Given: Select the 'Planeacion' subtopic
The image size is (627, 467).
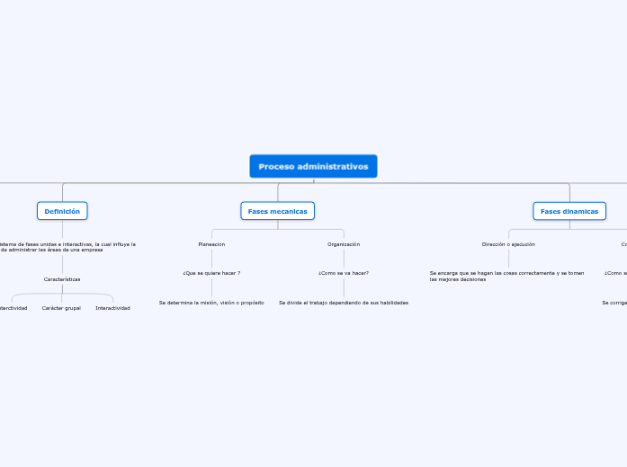Looking at the screenshot, I should click(x=211, y=244).
